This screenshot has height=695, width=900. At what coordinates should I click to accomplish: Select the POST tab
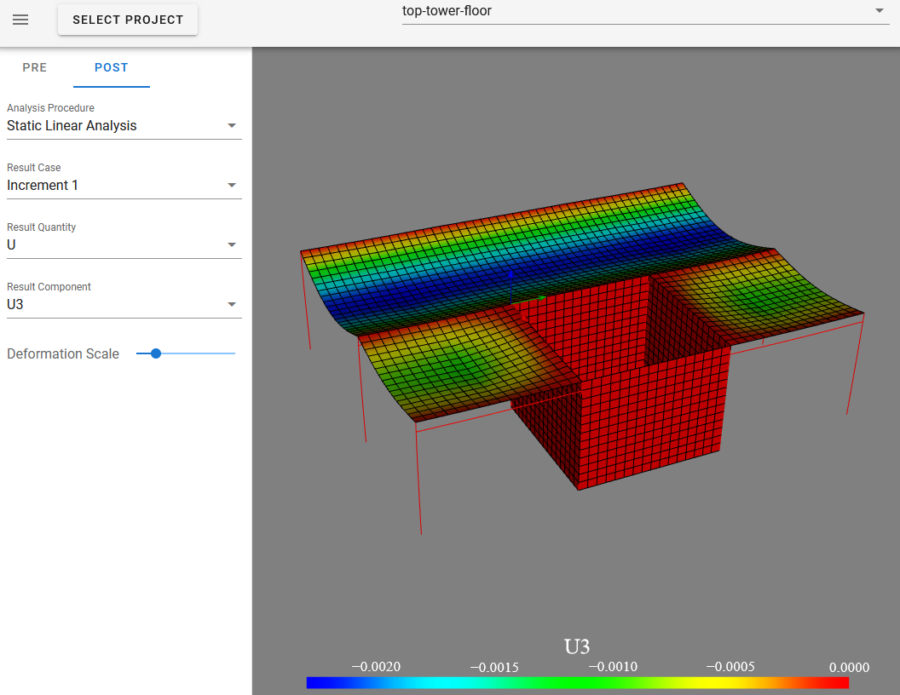click(x=112, y=68)
